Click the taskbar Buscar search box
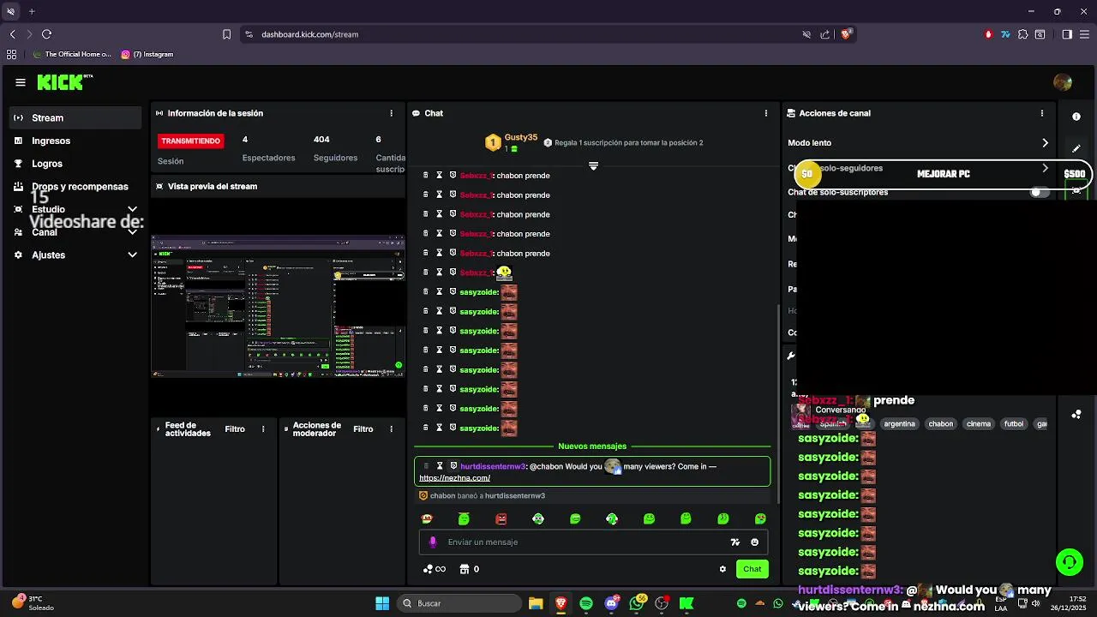Image resolution: width=1097 pixels, height=617 pixels. coord(458,603)
